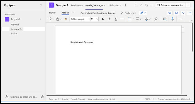
Task: Select the Accueil ribbon tab
Action: tap(65, 13)
